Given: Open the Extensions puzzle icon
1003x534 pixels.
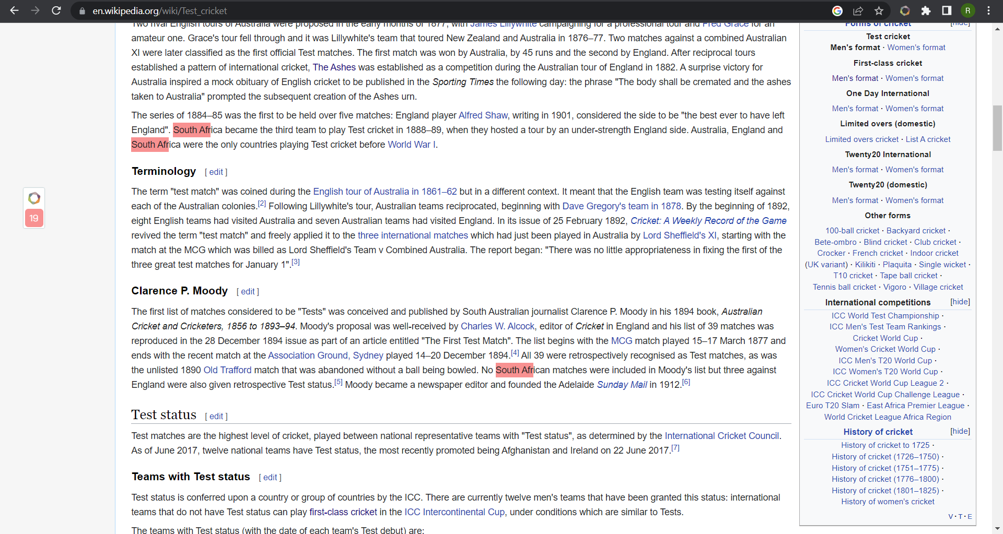Looking at the screenshot, I should tap(926, 10).
